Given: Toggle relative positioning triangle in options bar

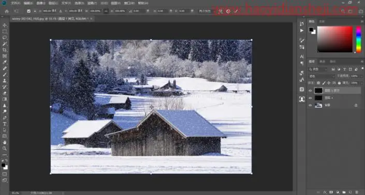Looking at the screenshot, I should tap(61, 11).
